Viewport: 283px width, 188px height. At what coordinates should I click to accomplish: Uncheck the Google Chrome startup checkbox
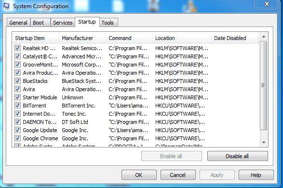17,138
